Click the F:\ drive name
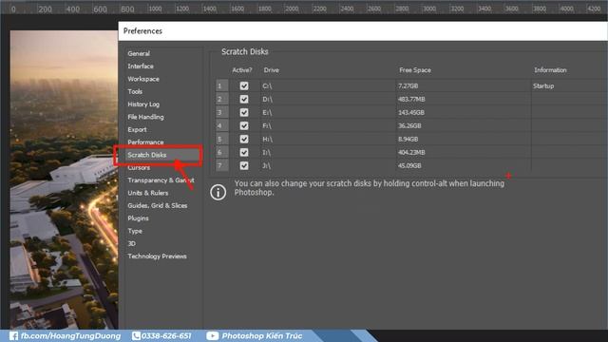 (x=267, y=125)
